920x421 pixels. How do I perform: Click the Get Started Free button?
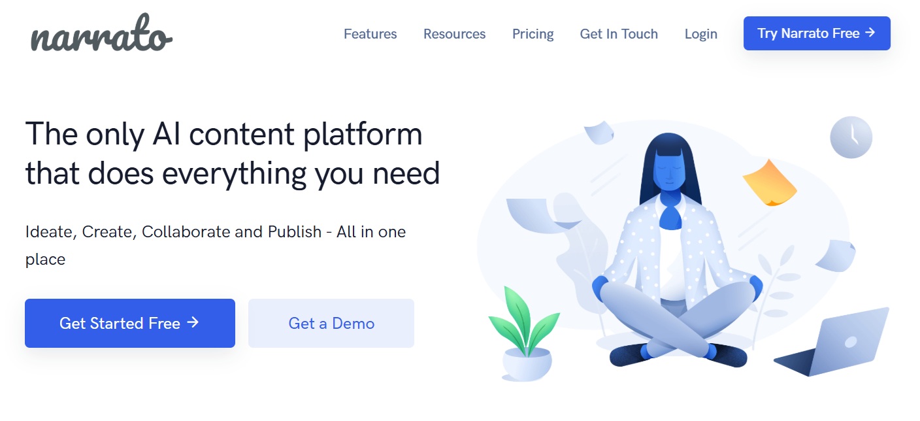[130, 323]
